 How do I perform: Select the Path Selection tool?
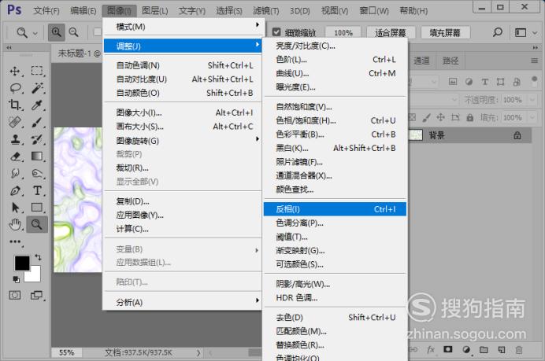[x=15, y=208]
